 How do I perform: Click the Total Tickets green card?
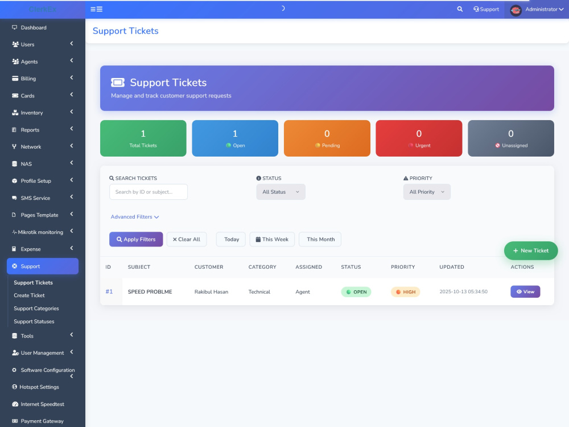(x=143, y=138)
